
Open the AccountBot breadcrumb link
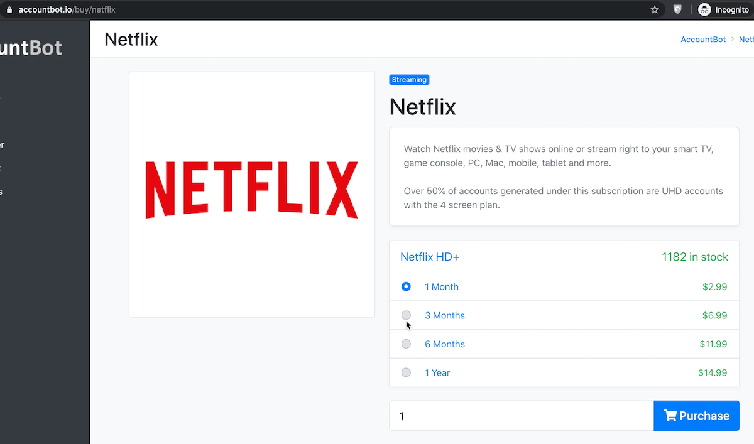coord(703,39)
